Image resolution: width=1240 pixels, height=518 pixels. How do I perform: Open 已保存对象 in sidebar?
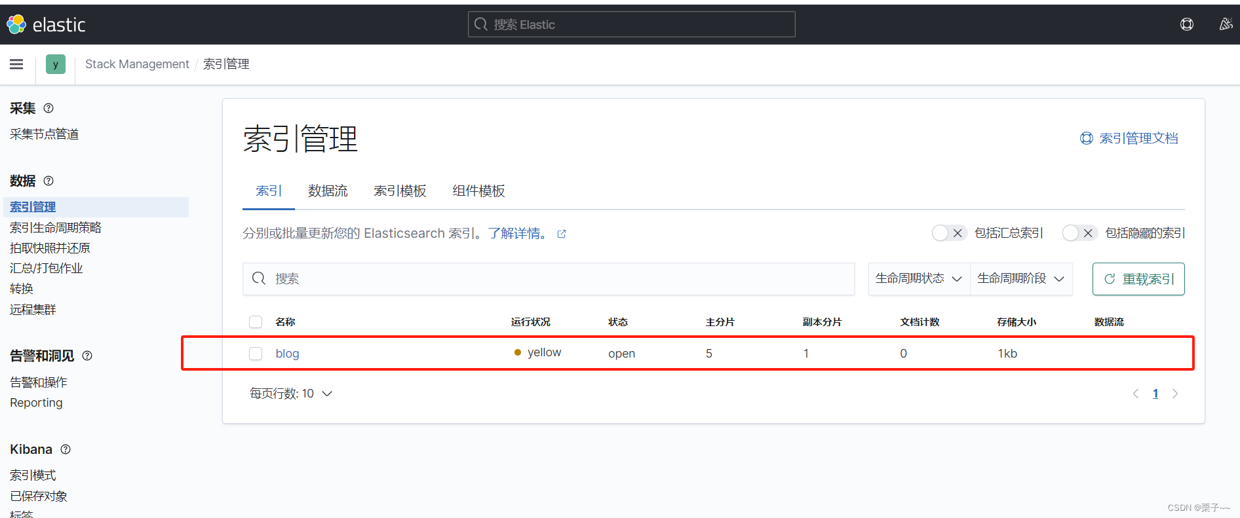coord(39,496)
